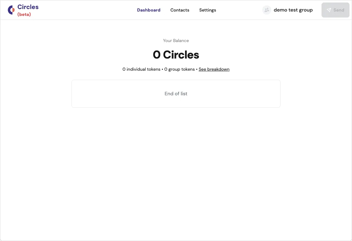This screenshot has width=352, height=241.
Task: Open the Dashboard tab
Action: (149, 10)
